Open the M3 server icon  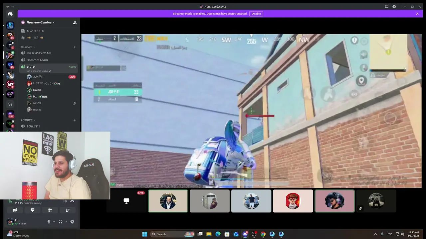(10, 84)
